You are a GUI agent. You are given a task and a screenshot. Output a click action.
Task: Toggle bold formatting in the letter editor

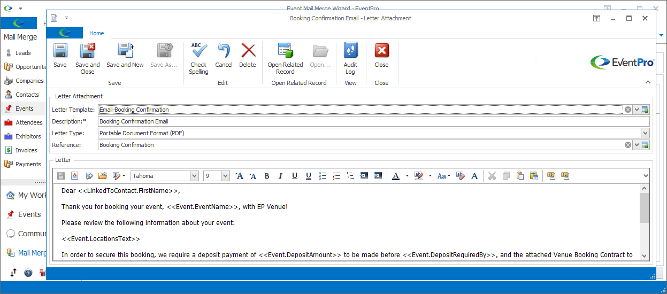[x=266, y=176]
